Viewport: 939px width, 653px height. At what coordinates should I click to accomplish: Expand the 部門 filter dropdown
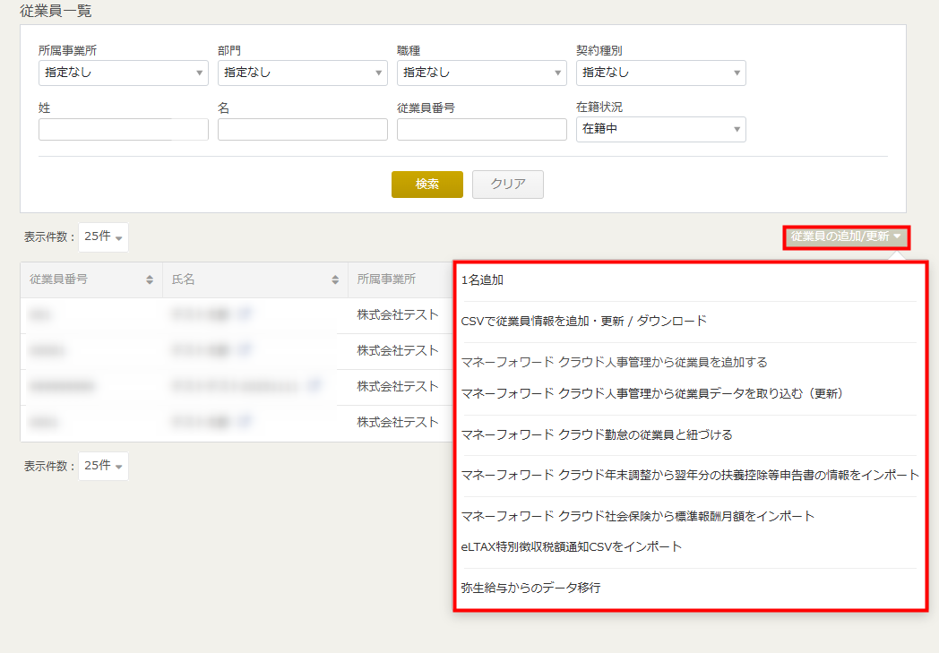(x=302, y=73)
